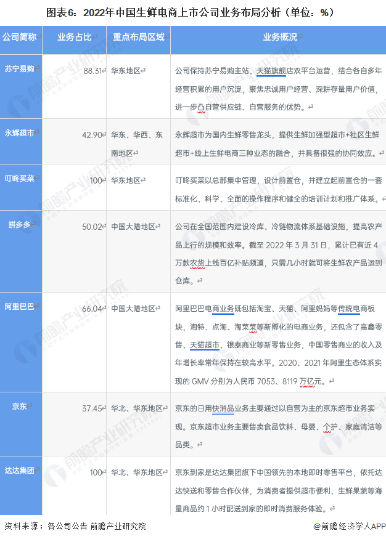
Task: Click the value '100' in 达达集团 row
Action: pos(96,472)
